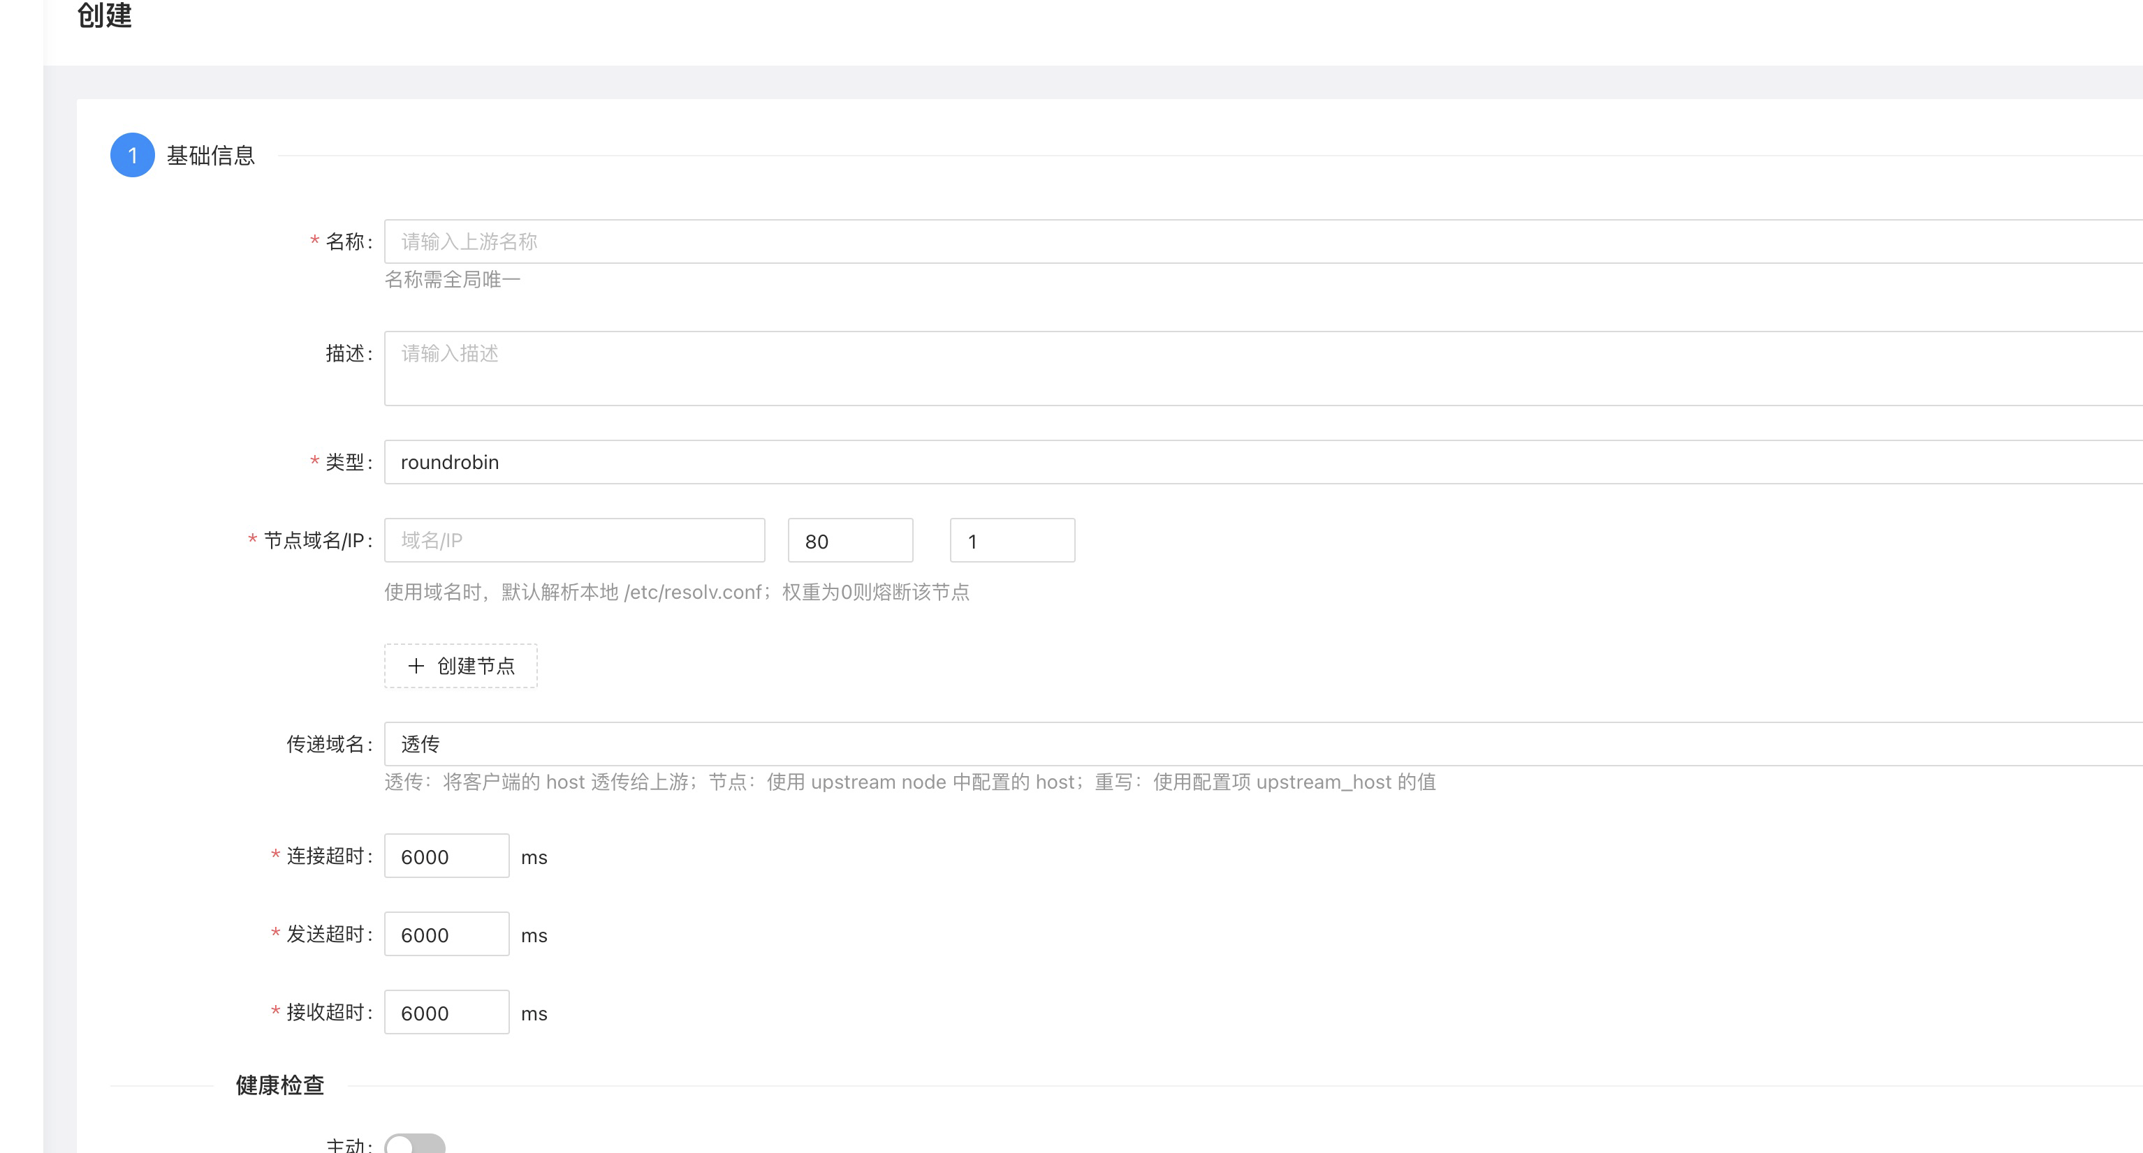Select the weight field showing 1
The width and height of the screenshot is (2143, 1153).
[1011, 541]
